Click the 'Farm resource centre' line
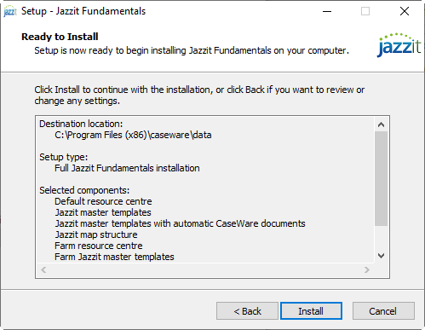The width and height of the screenshot is (425, 330). [x=99, y=246]
